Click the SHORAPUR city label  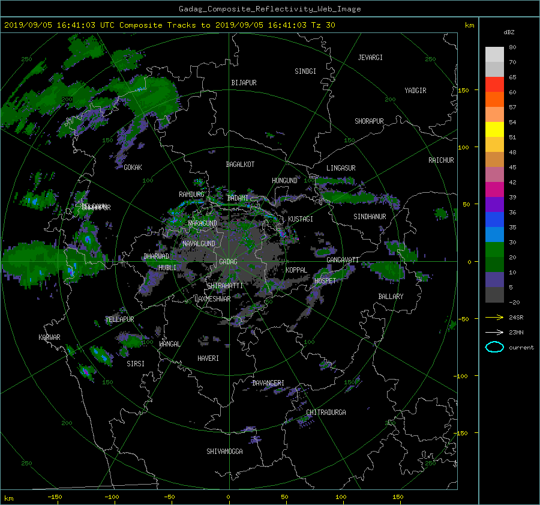369,121
